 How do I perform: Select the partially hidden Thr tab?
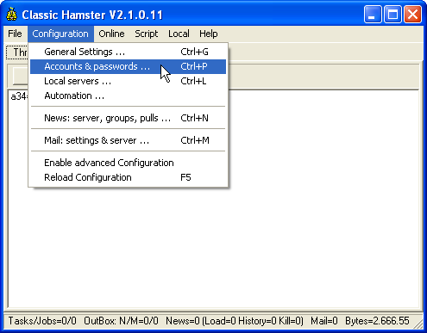[17, 52]
